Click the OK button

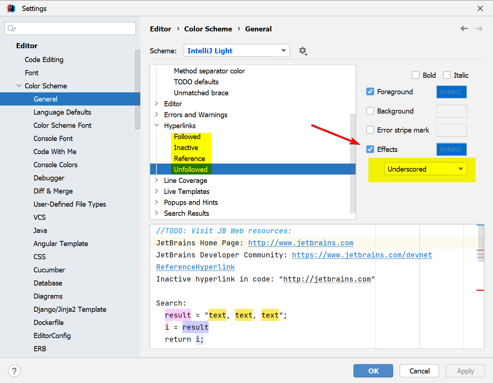(x=373, y=371)
